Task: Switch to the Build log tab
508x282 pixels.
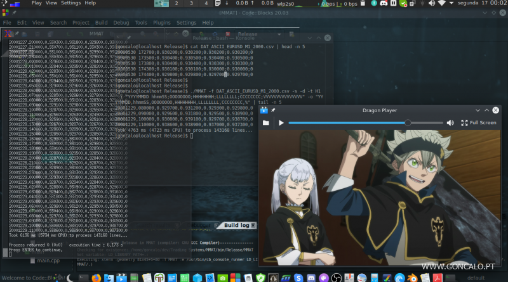Action: tap(236, 225)
